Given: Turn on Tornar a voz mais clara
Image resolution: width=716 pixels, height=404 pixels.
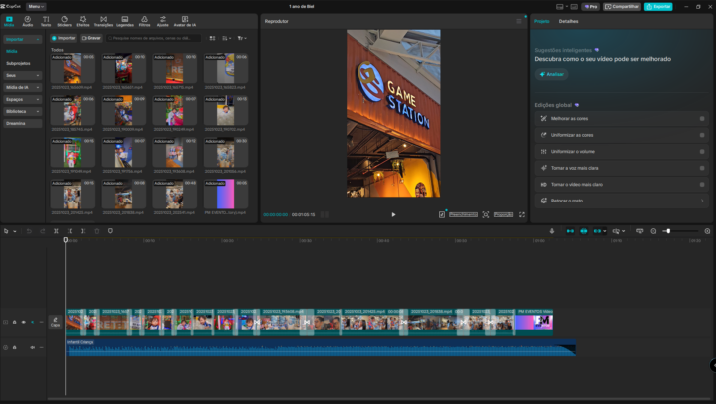Looking at the screenshot, I should 701,168.
